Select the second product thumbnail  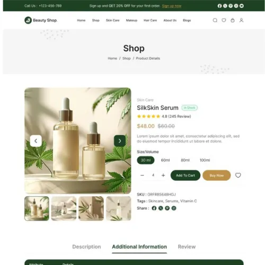pos(64,208)
